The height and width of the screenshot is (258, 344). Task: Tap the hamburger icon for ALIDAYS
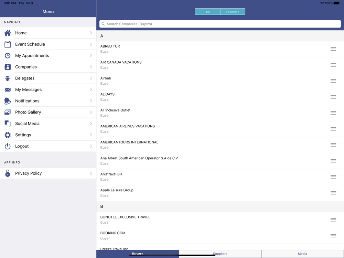[333, 97]
